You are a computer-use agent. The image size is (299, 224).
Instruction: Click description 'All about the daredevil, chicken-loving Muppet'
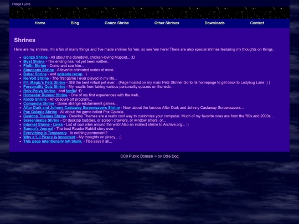(92, 58)
